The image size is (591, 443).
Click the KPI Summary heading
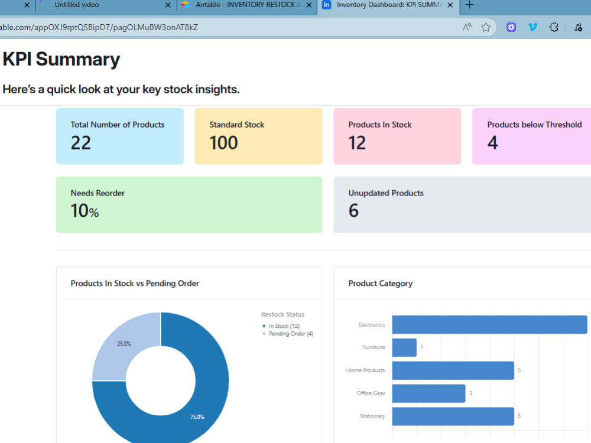click(61, 59)
